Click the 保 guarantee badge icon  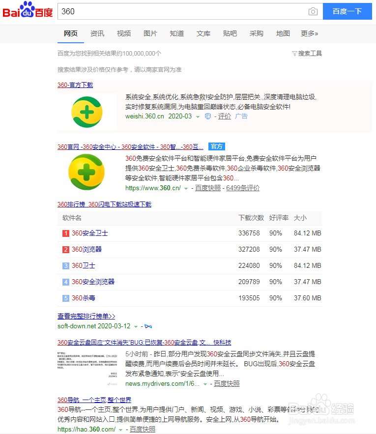point(208,116)
